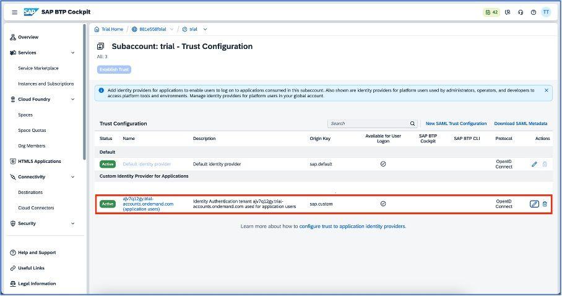Click the Description column header

(x=204, y=139)
